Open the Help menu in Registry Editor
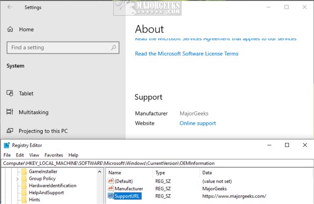The width and height of the screenshot is (314, 204). 73,155
